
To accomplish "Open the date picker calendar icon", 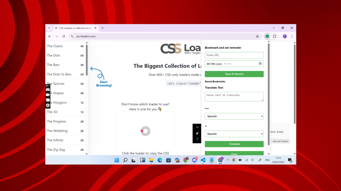I will [x=260, y=64].
